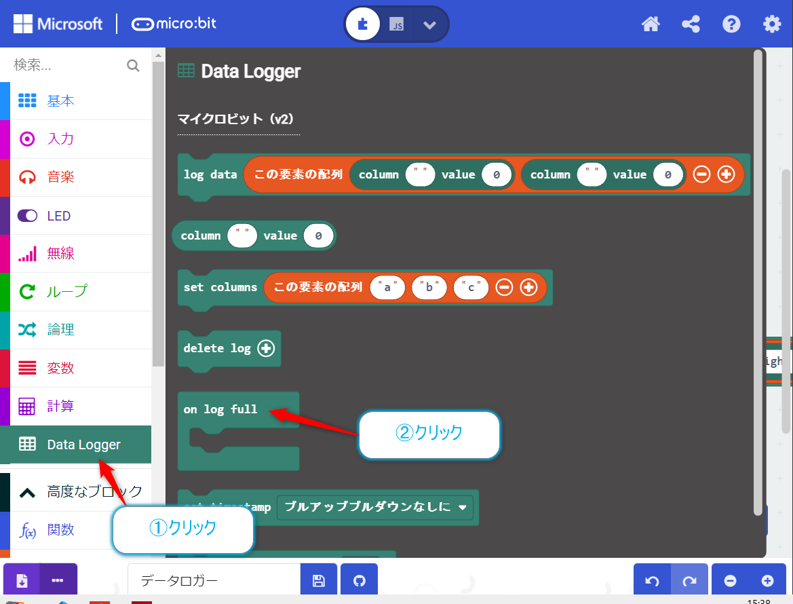Image resolution: width=793 pixels, height=604 pixels.
Task: Zoom out the workspace
Action: pos(731,580)
